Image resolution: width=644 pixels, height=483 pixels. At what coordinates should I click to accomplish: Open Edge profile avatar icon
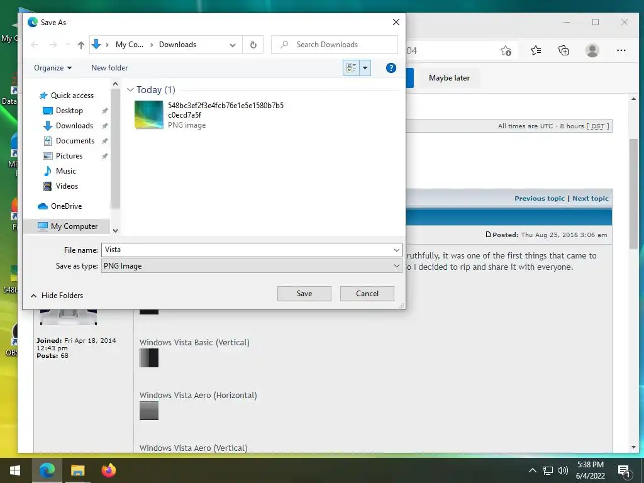point(592,50)
